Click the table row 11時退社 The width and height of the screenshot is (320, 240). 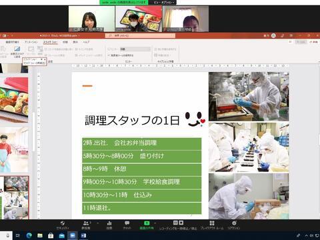pos(142,208)
